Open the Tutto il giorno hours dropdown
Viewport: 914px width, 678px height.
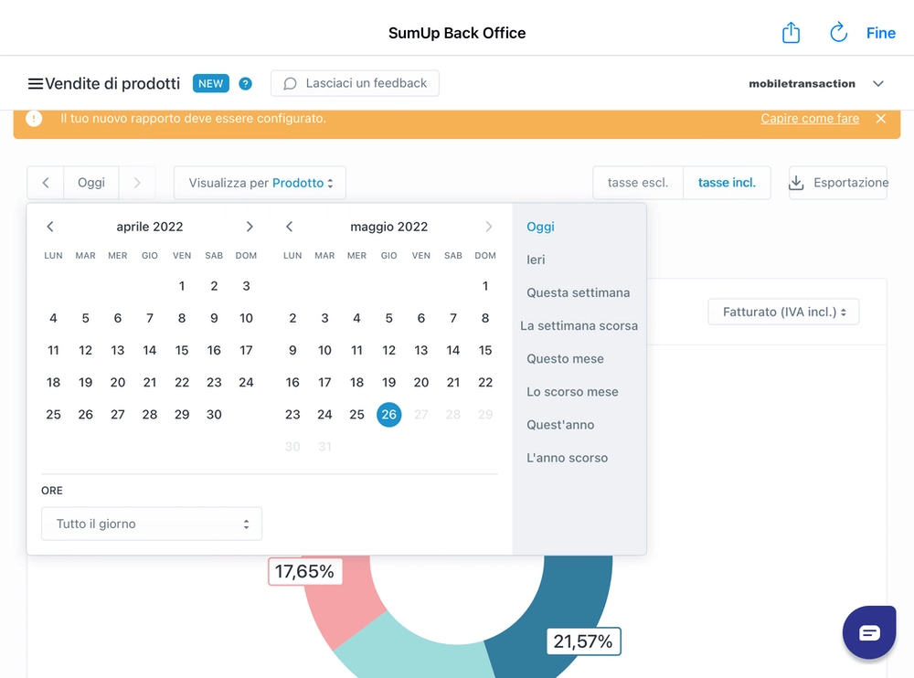pos(152,524)
